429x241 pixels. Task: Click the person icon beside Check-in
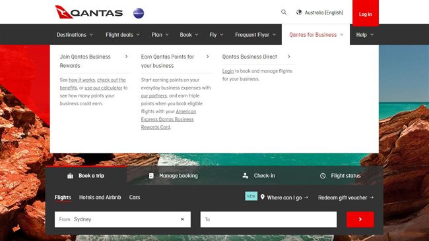tap(246, 176)
